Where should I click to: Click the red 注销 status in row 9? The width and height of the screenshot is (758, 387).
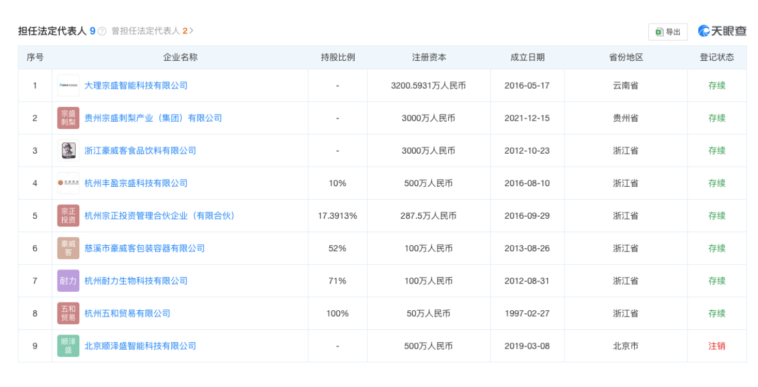(716, 346)
